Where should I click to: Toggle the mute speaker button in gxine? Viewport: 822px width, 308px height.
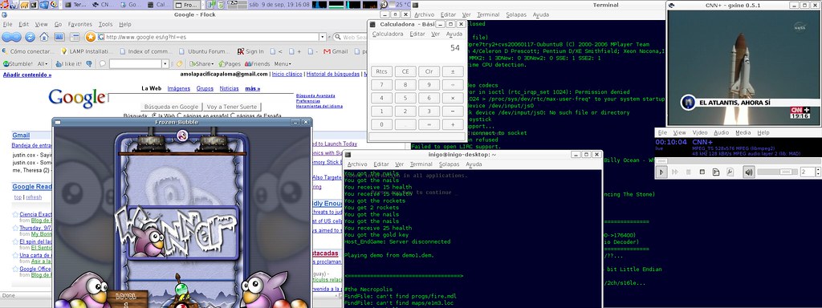click(749, 172)
